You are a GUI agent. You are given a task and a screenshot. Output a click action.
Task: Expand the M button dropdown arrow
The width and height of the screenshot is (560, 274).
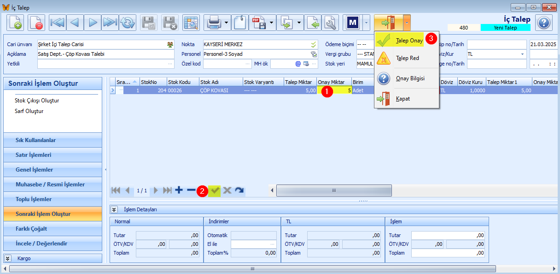click(x=366, y=22)
